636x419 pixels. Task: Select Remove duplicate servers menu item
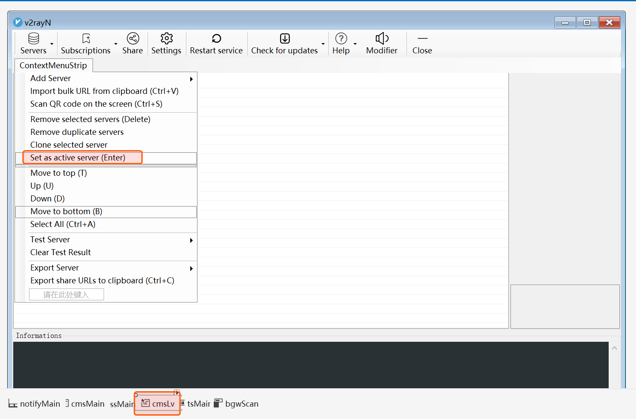(x=77, y=132)
